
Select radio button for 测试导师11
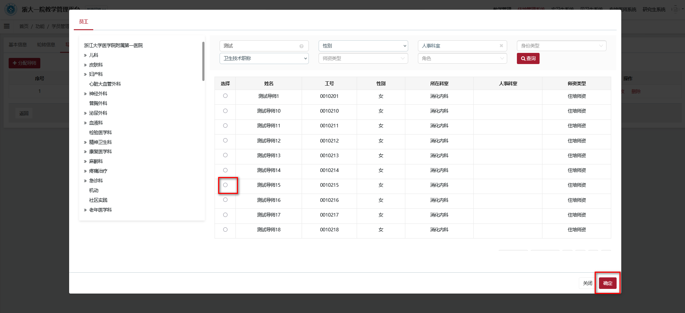pos(225,126)
